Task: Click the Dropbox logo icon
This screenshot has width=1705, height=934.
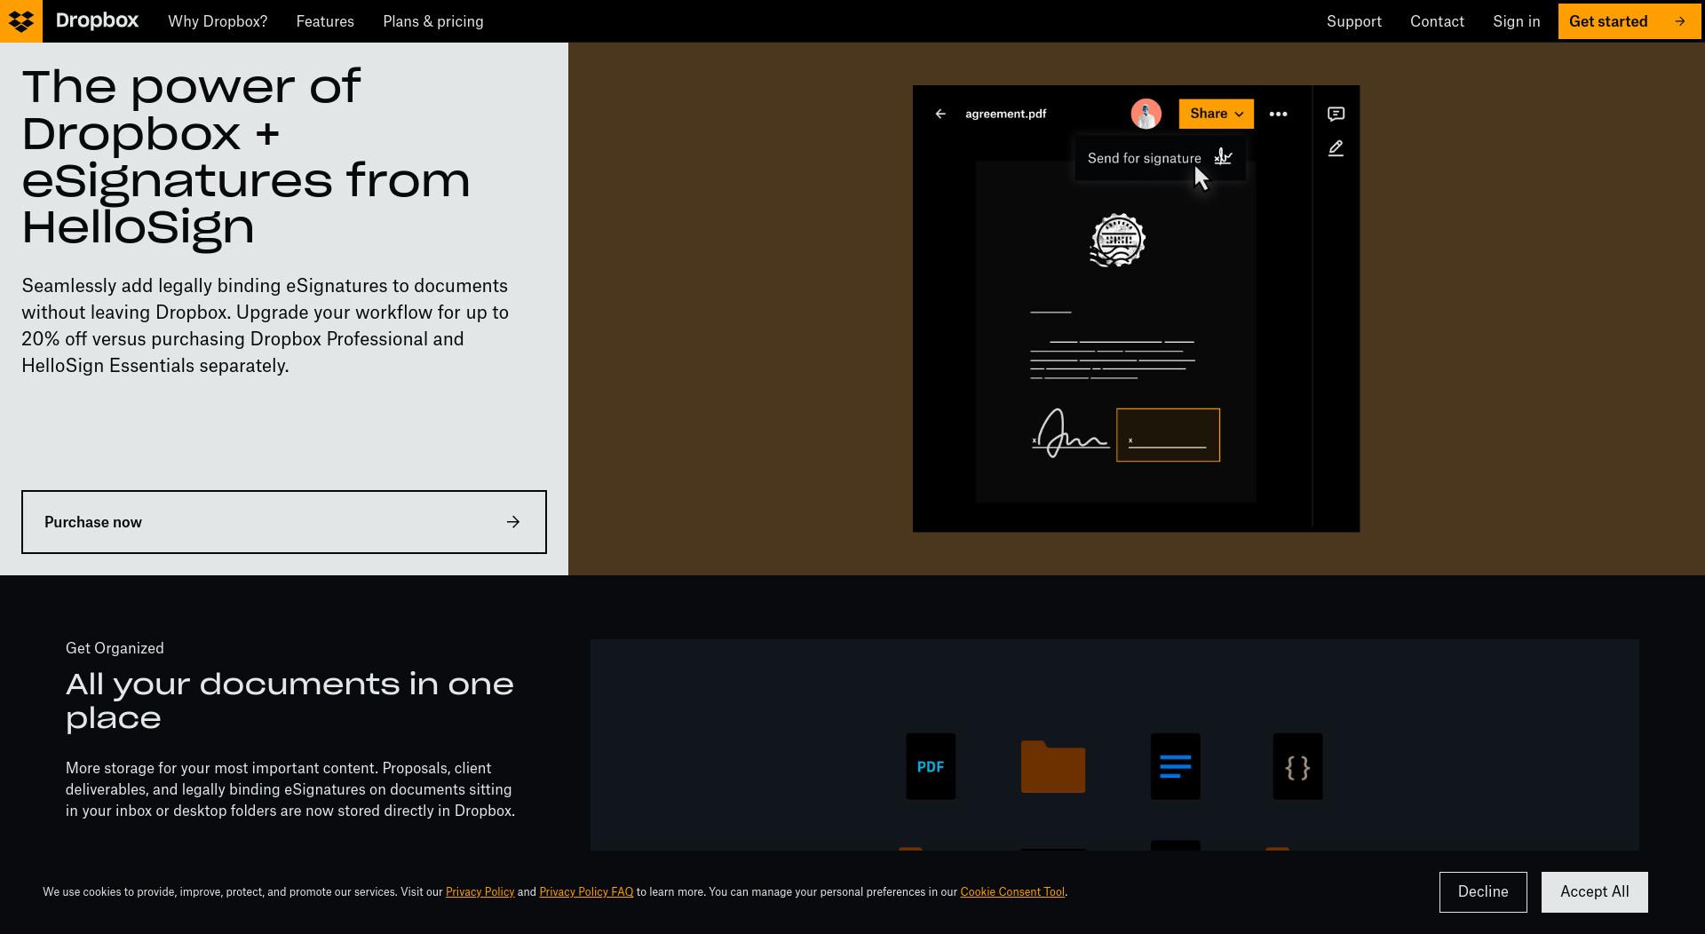Action: [21, 21]
